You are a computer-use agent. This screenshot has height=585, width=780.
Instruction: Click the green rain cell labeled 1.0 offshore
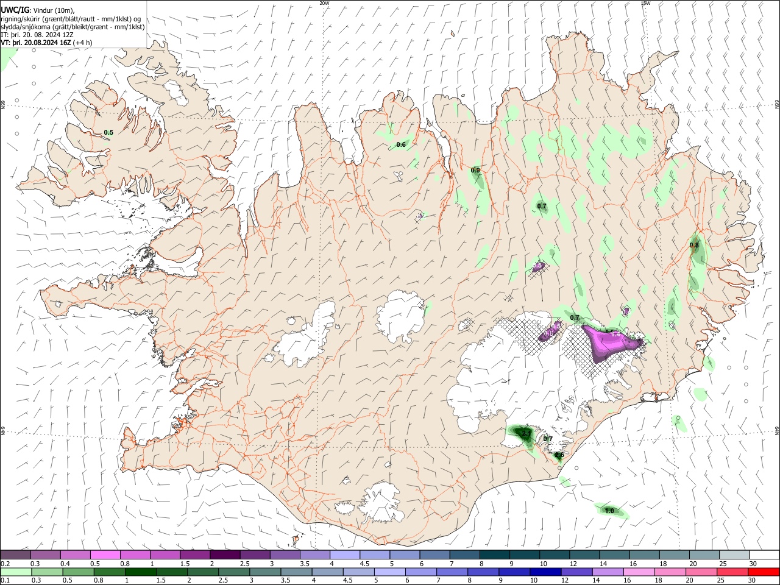tap(611, 511)
